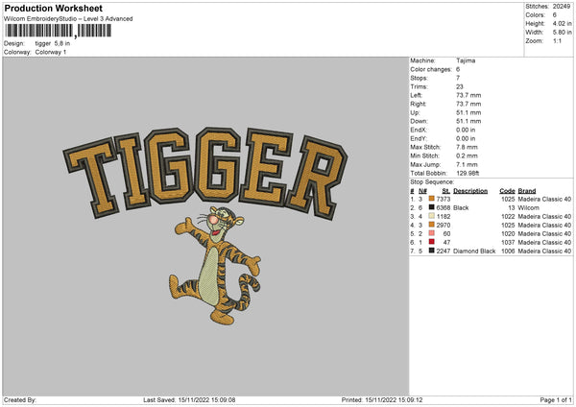This screenshot has height=407, width=576.
Task: Click the black swatch in stop row 2
Action: point(432,207)
